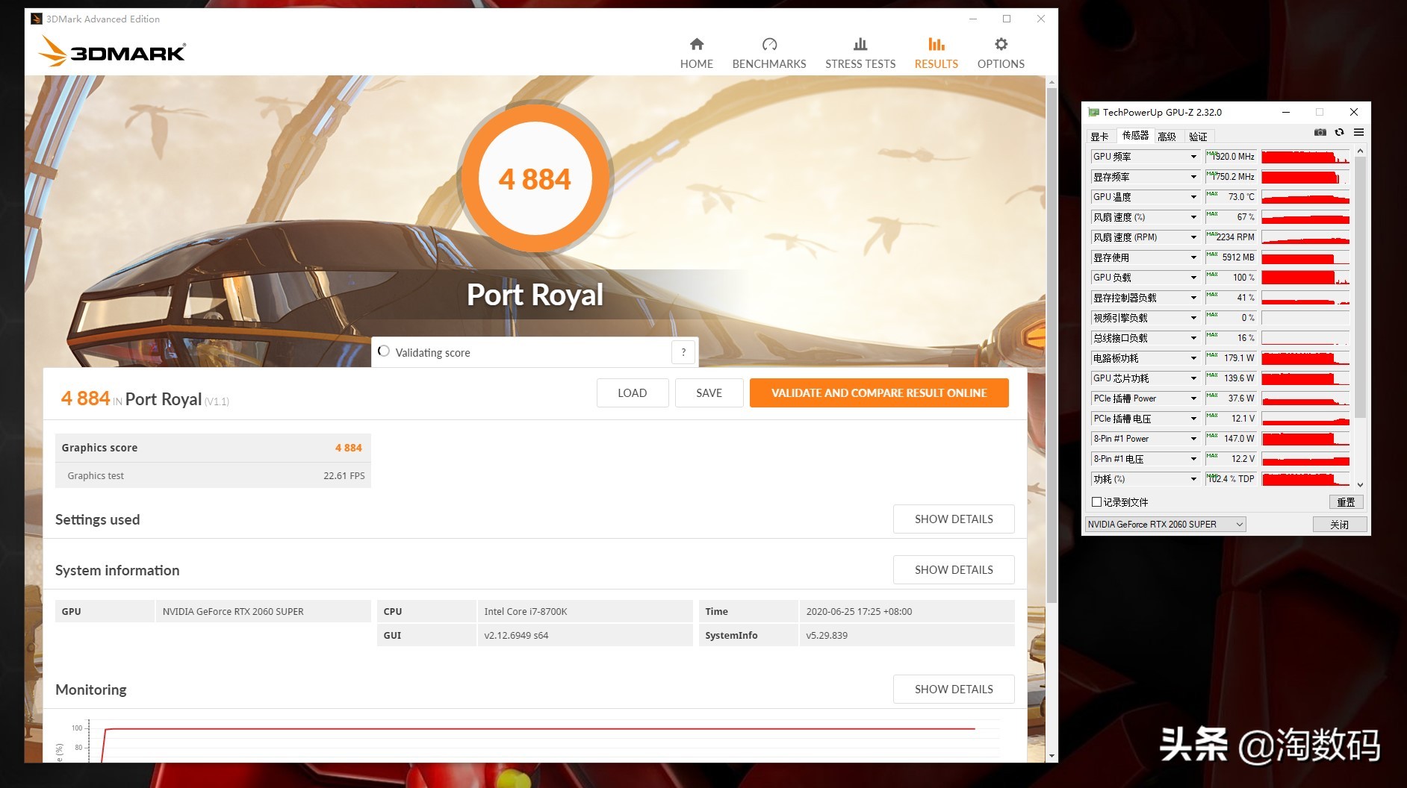Open the STRESS TESTS section
The height and width of the screenshot is (788, 1407).
pyautogui.click(x=860, y=54)
